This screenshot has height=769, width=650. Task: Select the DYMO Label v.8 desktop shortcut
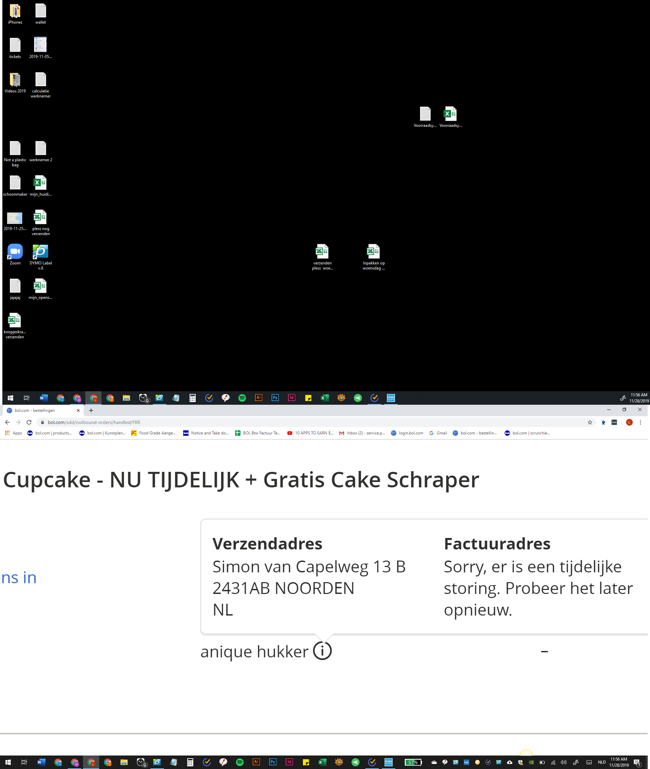tap(40, 257)
